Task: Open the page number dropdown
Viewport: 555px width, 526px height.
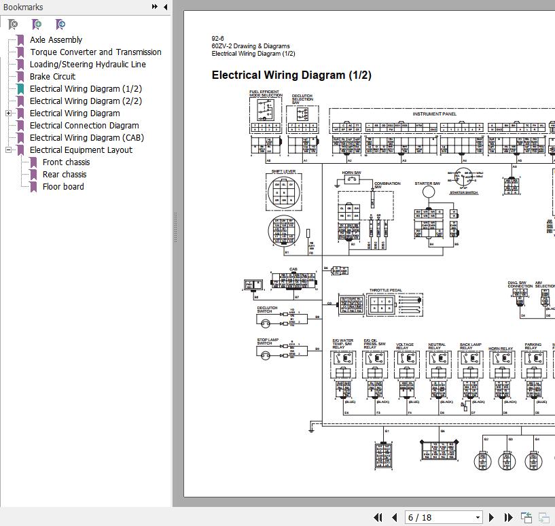Action: click(x=478, y=518)
